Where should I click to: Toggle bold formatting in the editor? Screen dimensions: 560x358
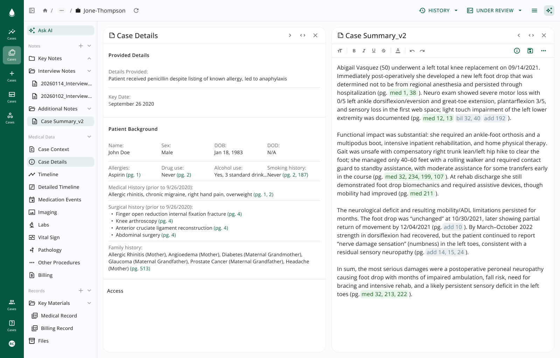(354, 51)
